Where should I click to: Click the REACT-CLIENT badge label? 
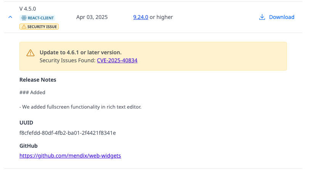[40, 18]
